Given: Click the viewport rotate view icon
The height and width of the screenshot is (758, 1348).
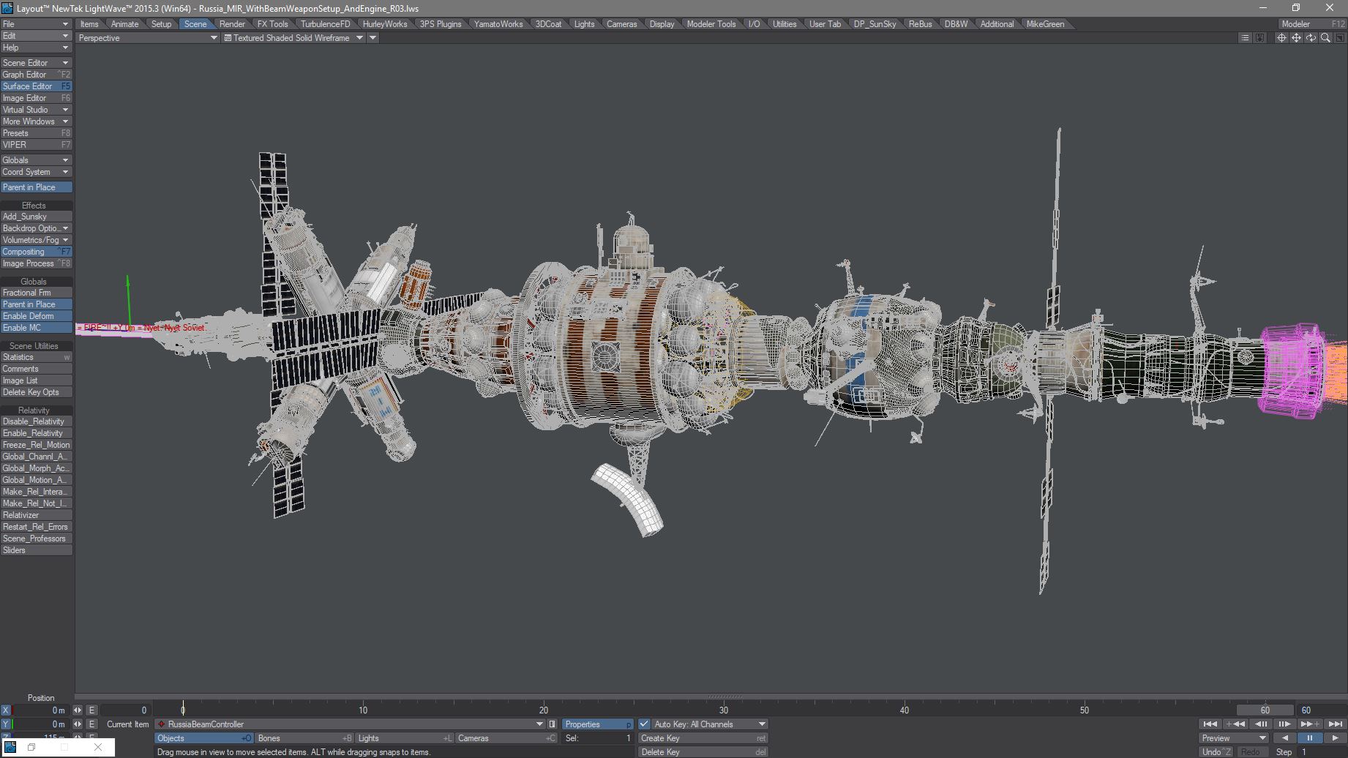Looking at the screenshot, I should pyautogui.click(x=1310, y=38).
